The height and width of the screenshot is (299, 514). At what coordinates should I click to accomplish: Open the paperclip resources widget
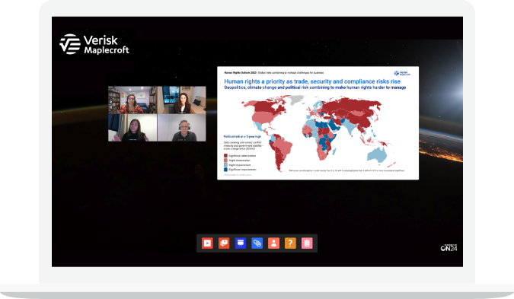(257, 243)
